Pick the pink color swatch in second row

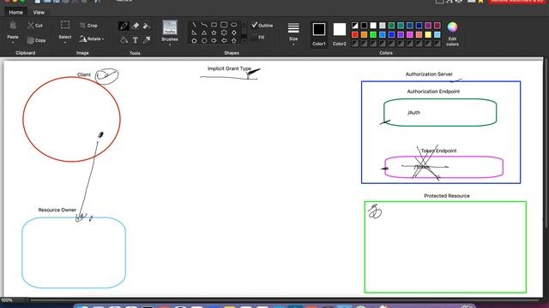[419, 34]
